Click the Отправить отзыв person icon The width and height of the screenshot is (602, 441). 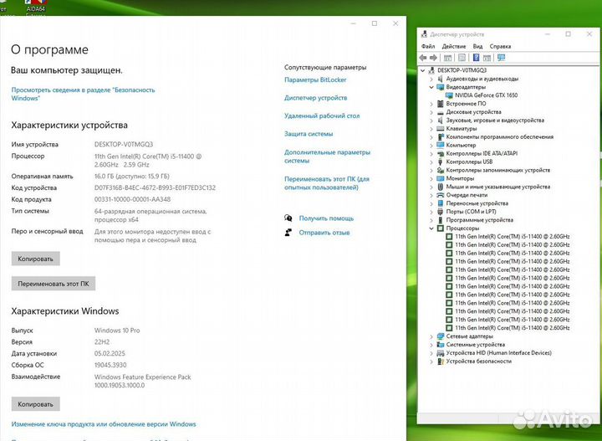288,233
